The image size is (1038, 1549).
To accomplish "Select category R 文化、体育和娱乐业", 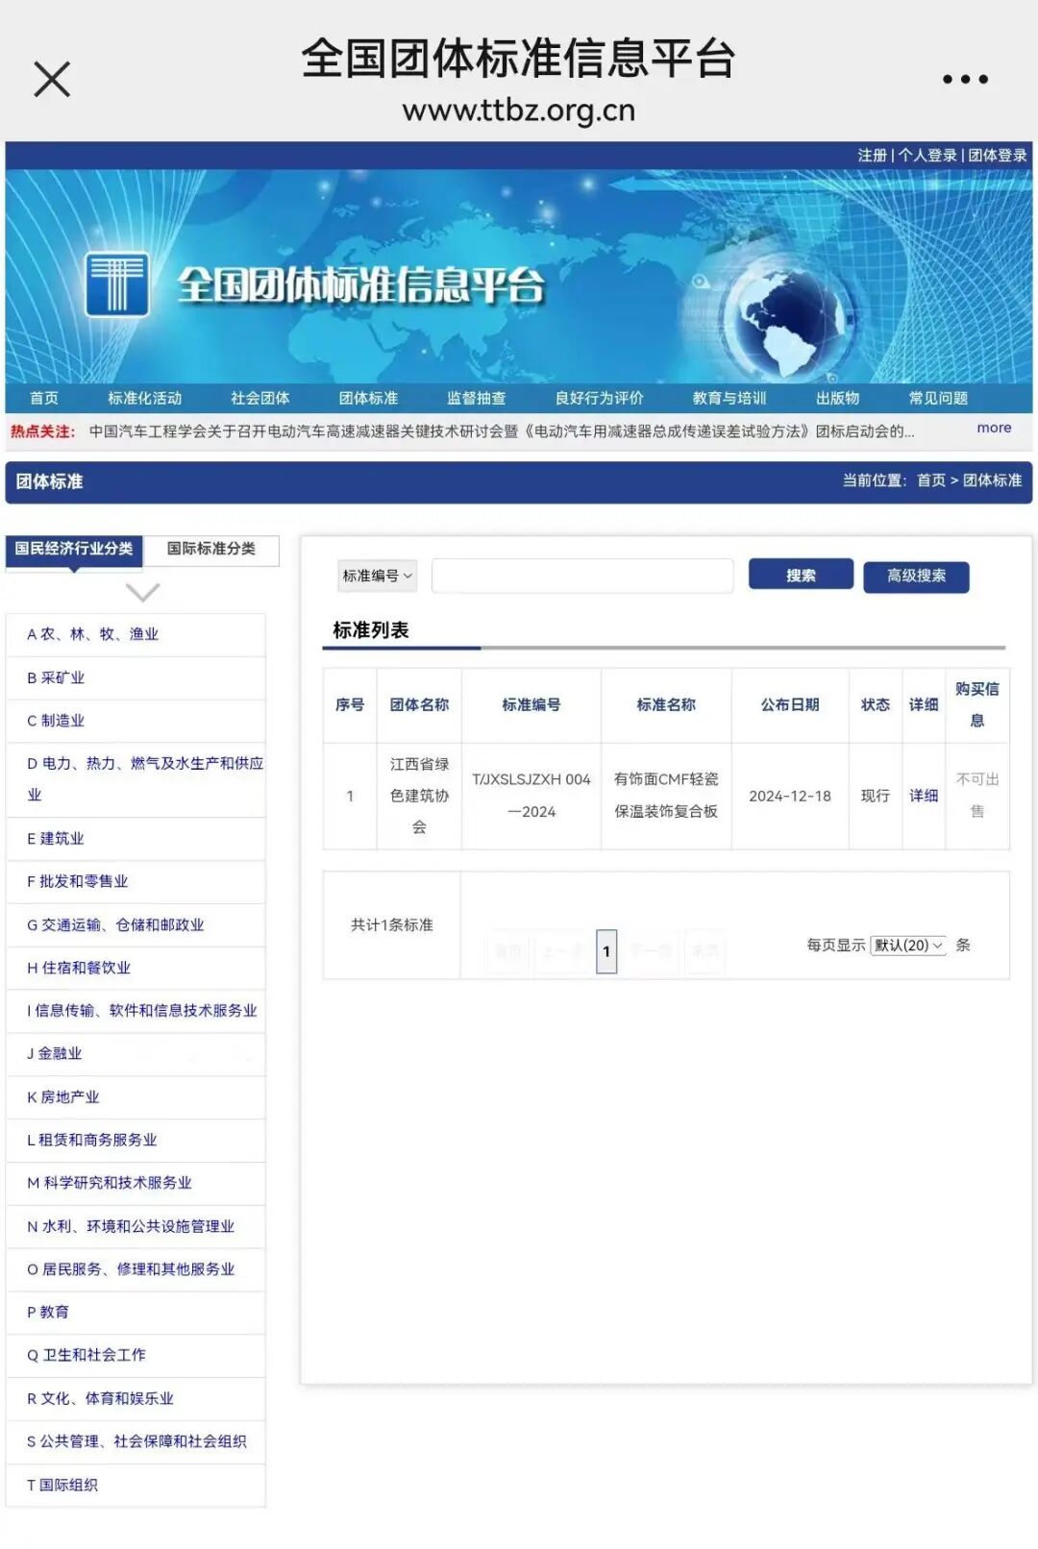I will (136, 1399).
